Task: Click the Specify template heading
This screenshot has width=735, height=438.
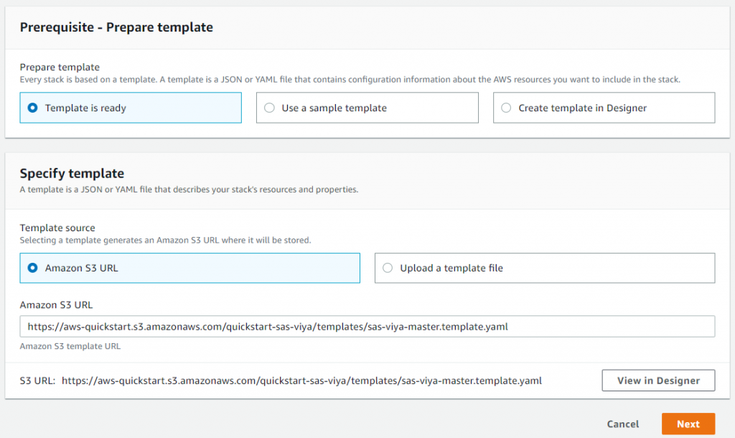Action: click(72, 174)
